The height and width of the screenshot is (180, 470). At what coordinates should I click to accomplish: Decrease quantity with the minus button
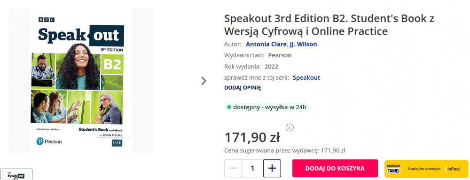(233, 168)
